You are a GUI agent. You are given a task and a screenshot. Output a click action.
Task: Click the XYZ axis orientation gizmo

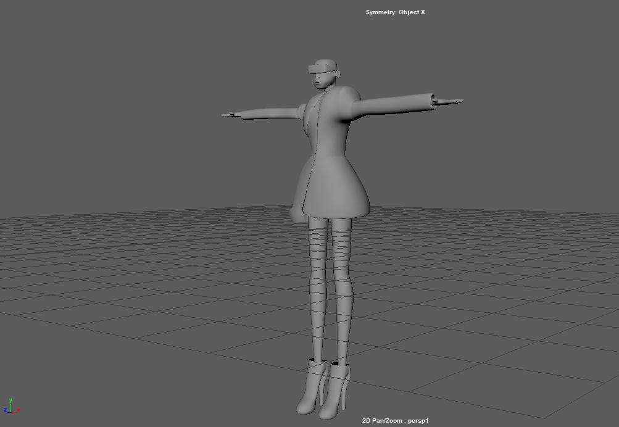pyautogui.click(x=12, y=407)
